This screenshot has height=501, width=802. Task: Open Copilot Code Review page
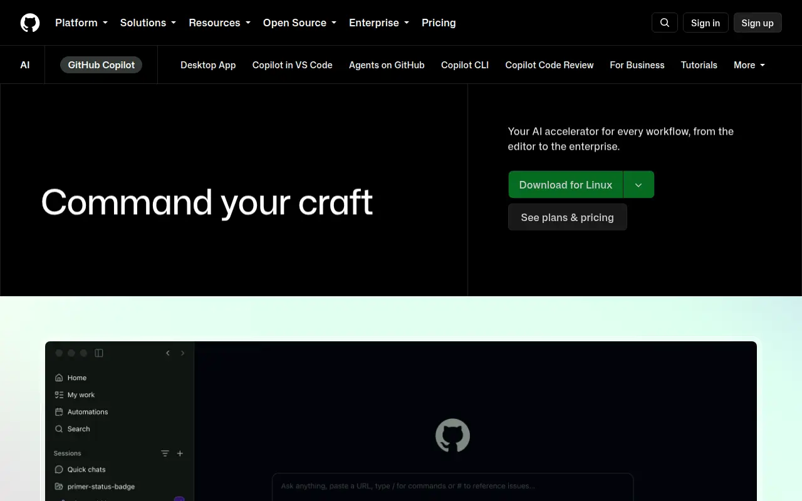point(549,65)
